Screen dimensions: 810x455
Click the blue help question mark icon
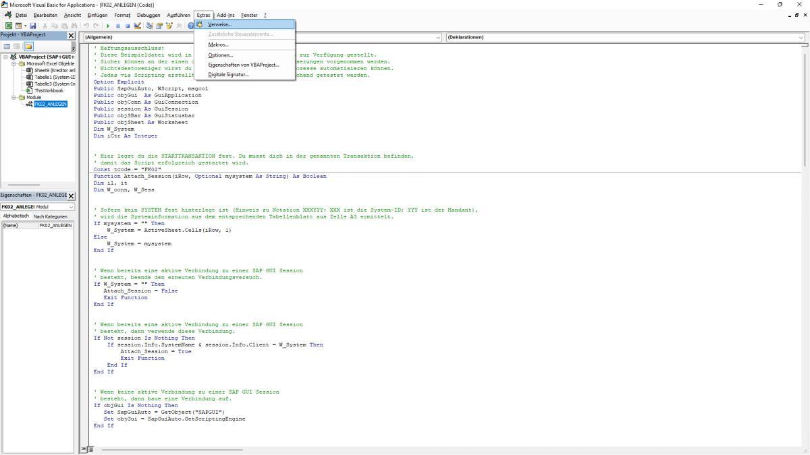[x=191, y=26]
